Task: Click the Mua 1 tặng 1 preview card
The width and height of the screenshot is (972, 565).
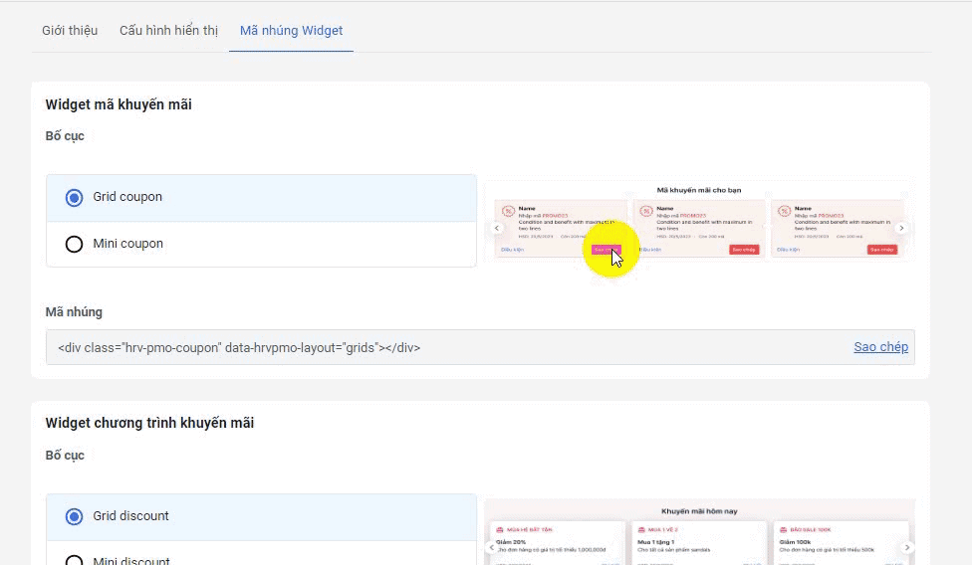Action: [699, 543]
